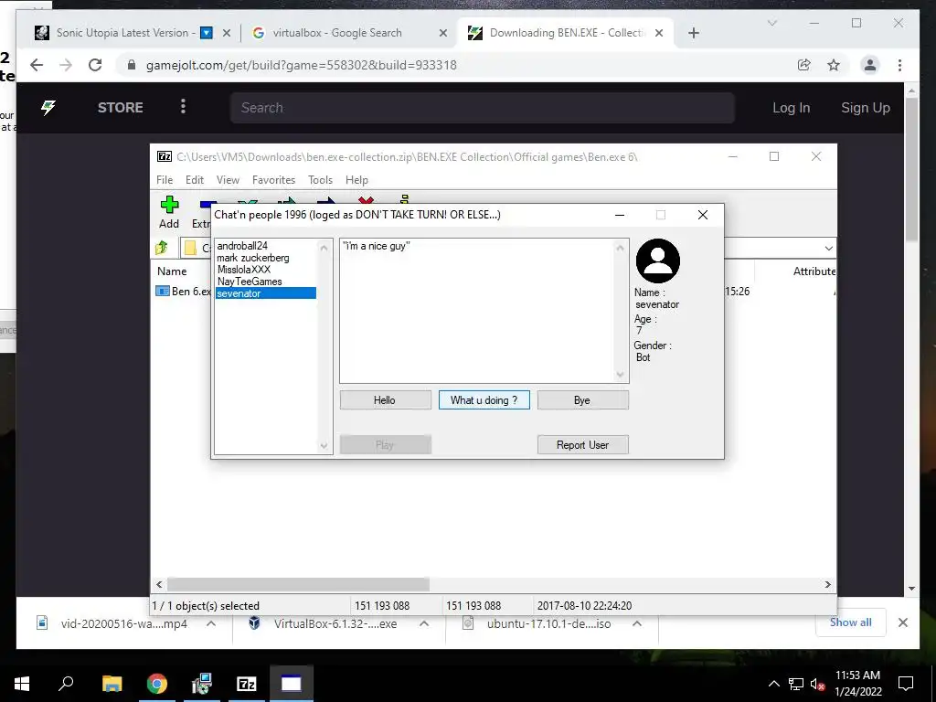Click the taskbar search magnifier
Screen dimensions: 936x702
[x=66, y=684]
